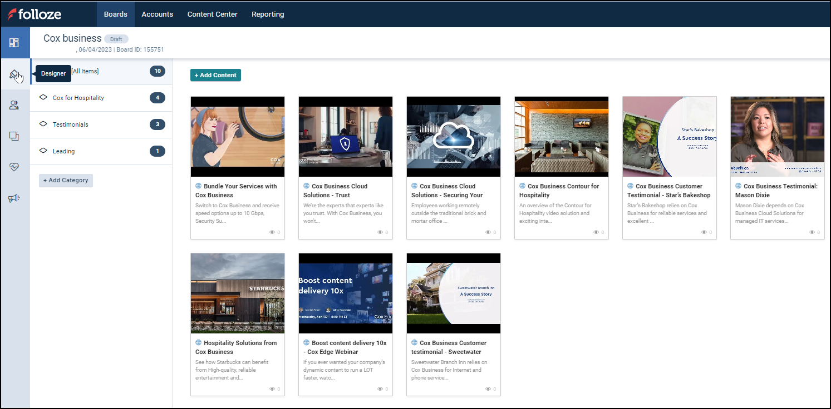Click the eye icon on the Star's Bakeshop card
This screenshot has width=831, height=409.
[x=703, y=232]
